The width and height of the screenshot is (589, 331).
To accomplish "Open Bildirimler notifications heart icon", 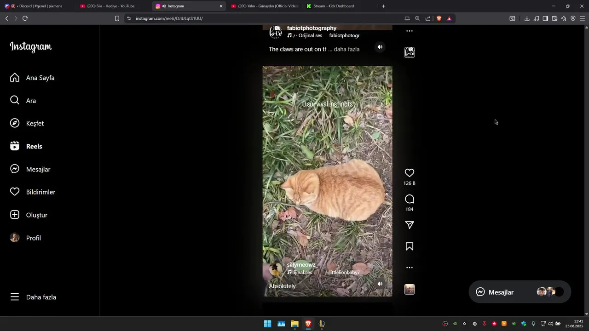I will click(15, 192).
